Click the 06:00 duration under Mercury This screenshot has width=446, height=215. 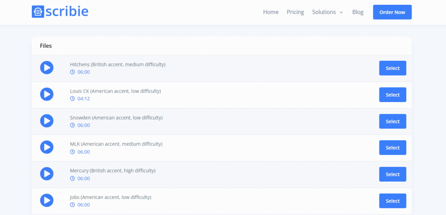click(84, 179)
